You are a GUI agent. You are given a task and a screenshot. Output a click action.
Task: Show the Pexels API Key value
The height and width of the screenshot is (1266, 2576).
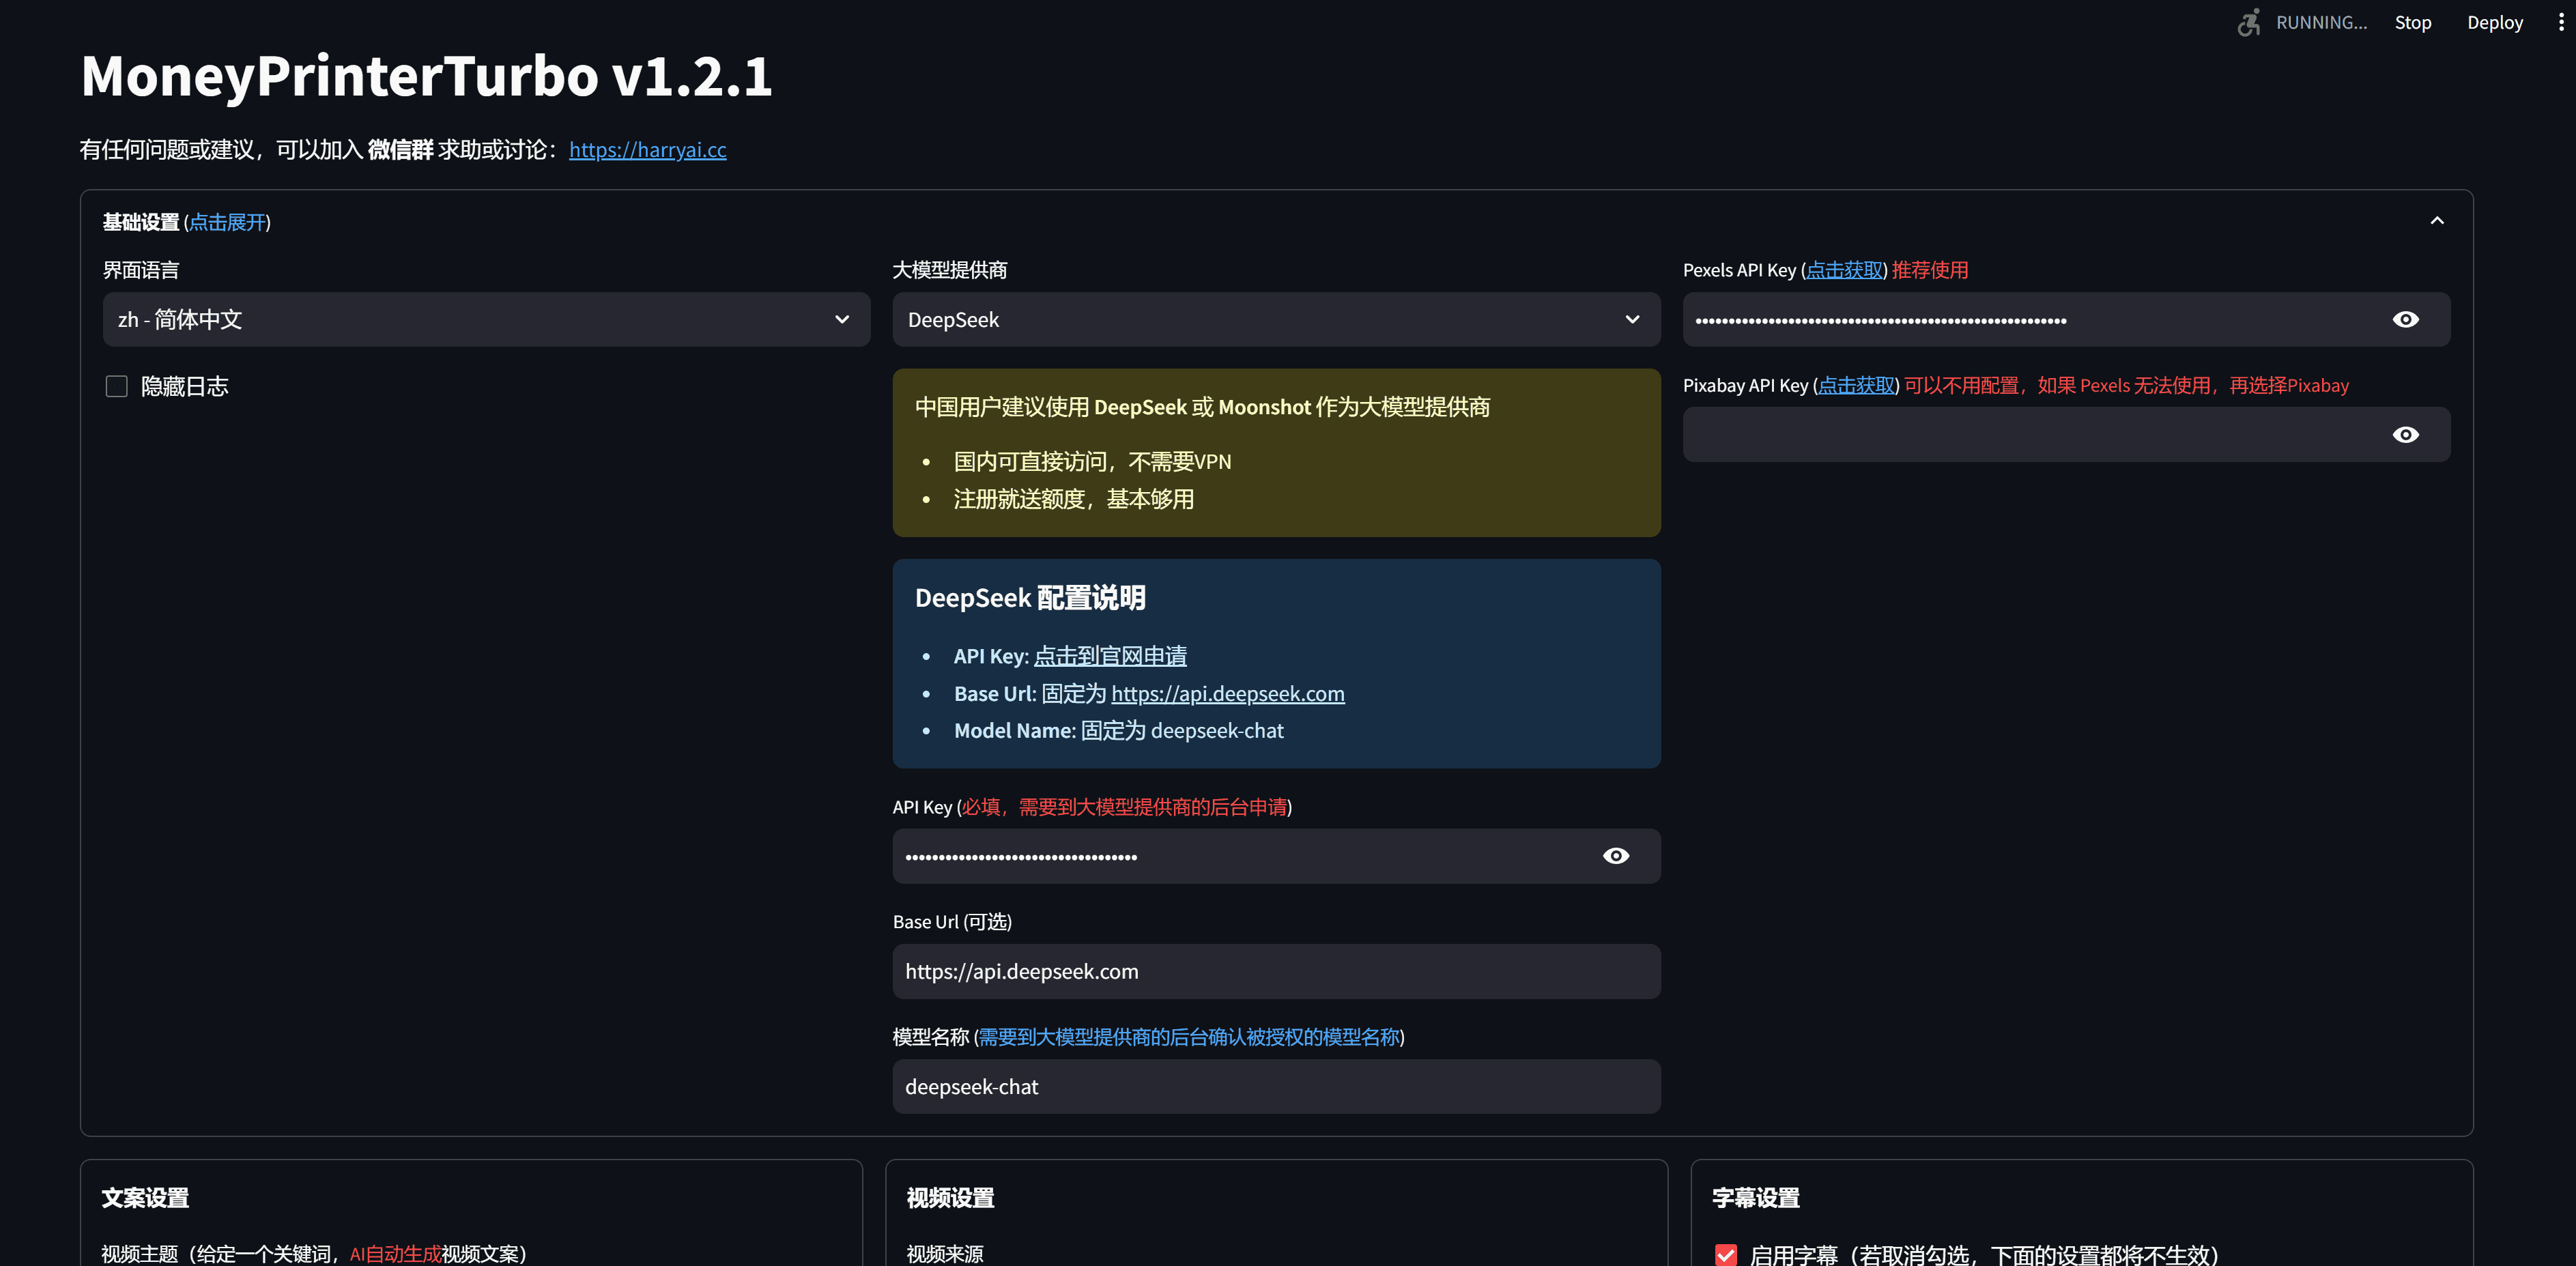coord(2405,319)
